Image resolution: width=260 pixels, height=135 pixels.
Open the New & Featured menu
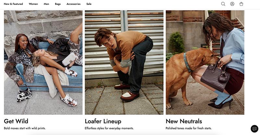click(x=13, y=4)
